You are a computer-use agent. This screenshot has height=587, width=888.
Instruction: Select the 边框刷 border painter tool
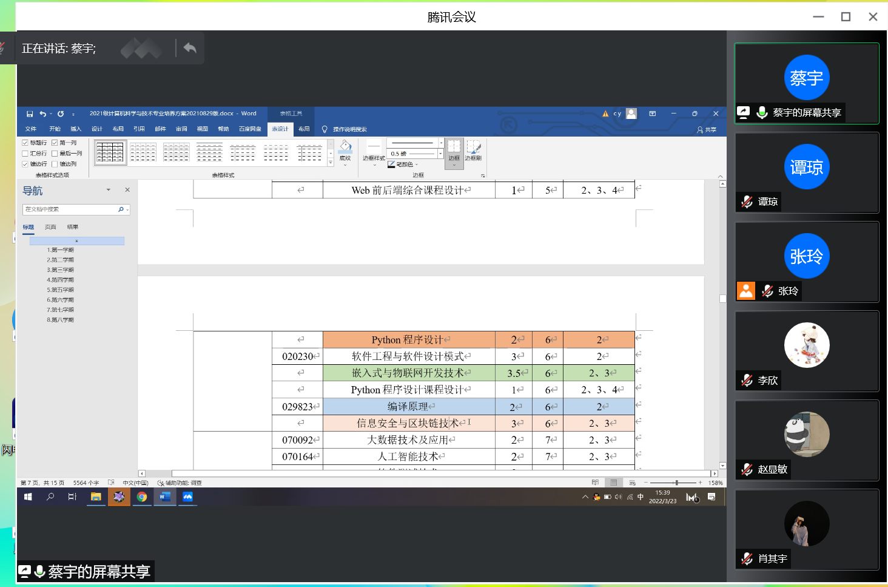[473, 150]
